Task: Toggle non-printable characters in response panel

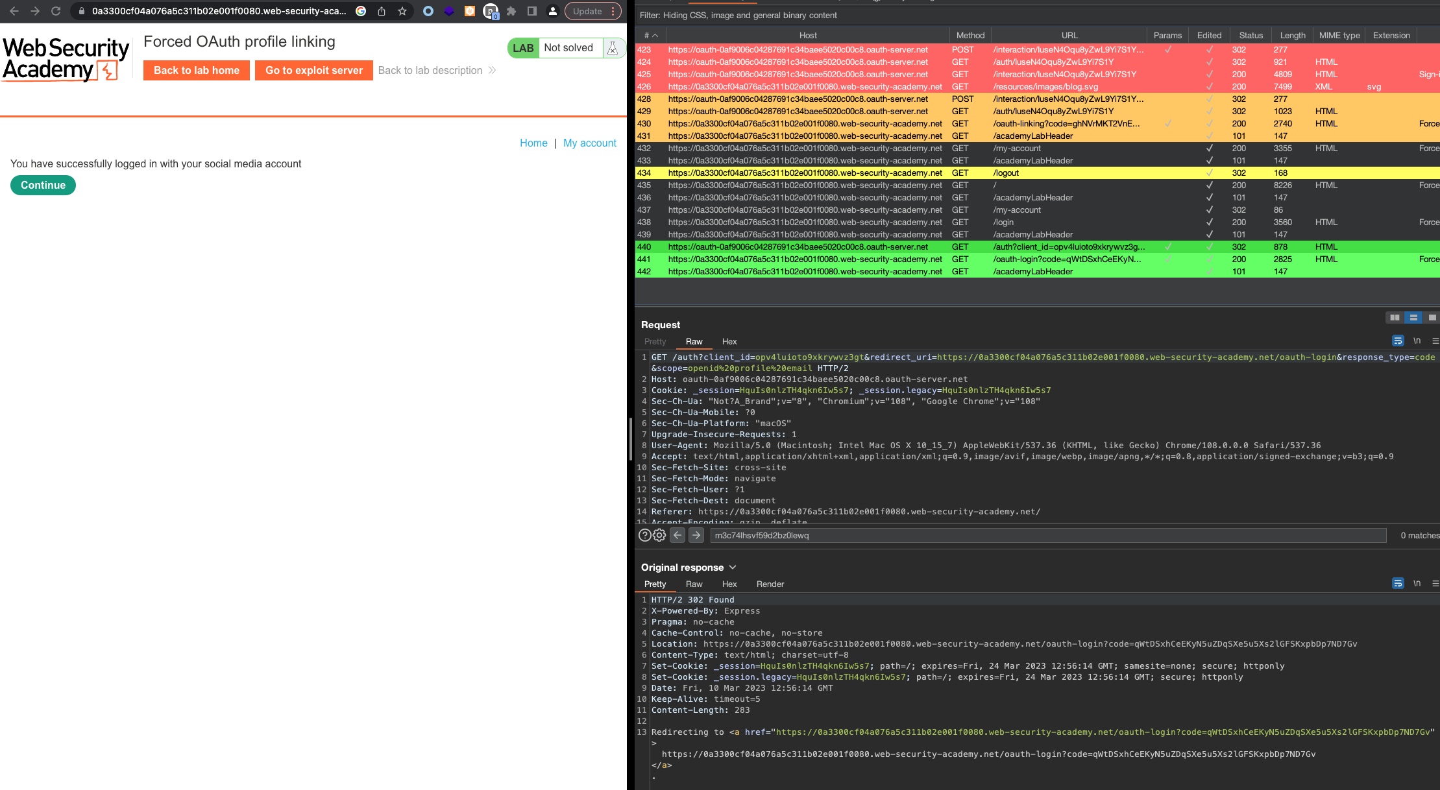Action: coord(1417,584)
